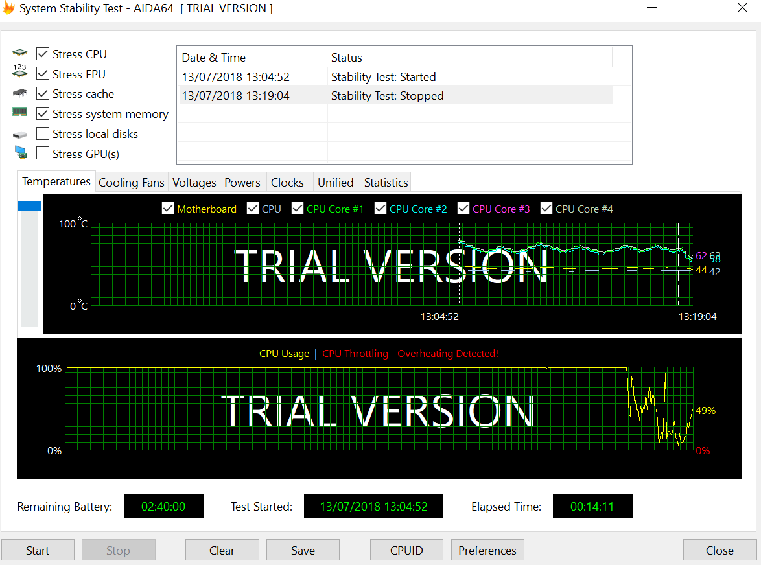This screenshot has height=565, width=761.
Task: Uncheck CPU Core #4 in legend
Action: coord(546,209)
